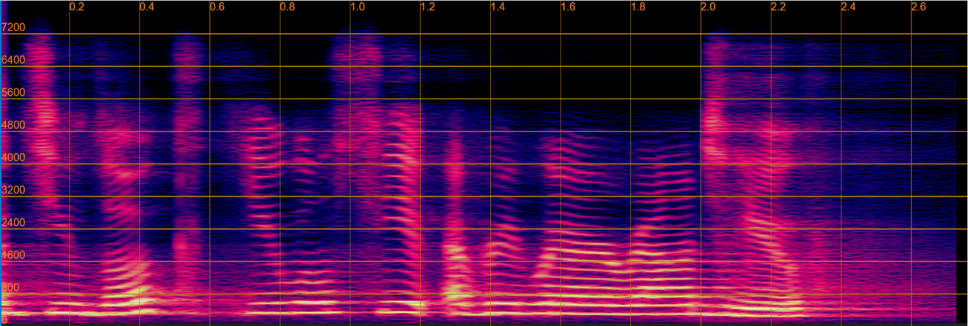
Task: Click the 1600 Hz frequency label
Action: 13,255
